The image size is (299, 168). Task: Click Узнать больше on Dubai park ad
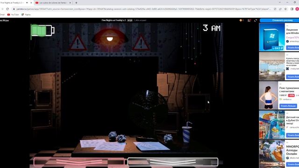click(x=292, y=135)
